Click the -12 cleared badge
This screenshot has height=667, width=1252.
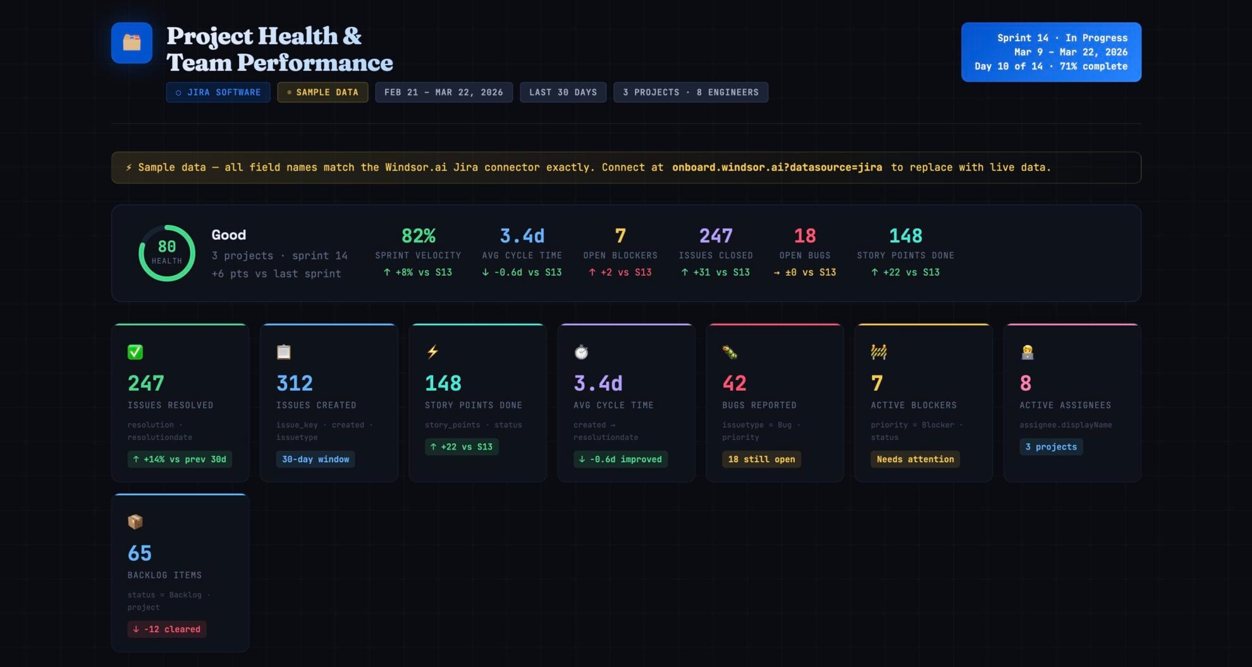(x=167, y=630)
